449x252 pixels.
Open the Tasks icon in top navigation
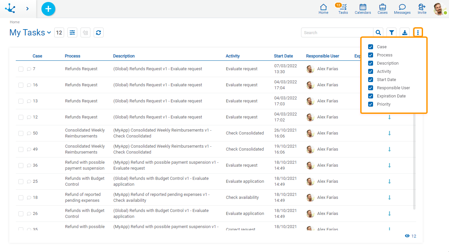[343, 9]
